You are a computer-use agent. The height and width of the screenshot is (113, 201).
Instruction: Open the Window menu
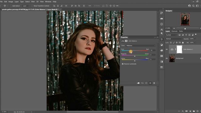point(48,2)
